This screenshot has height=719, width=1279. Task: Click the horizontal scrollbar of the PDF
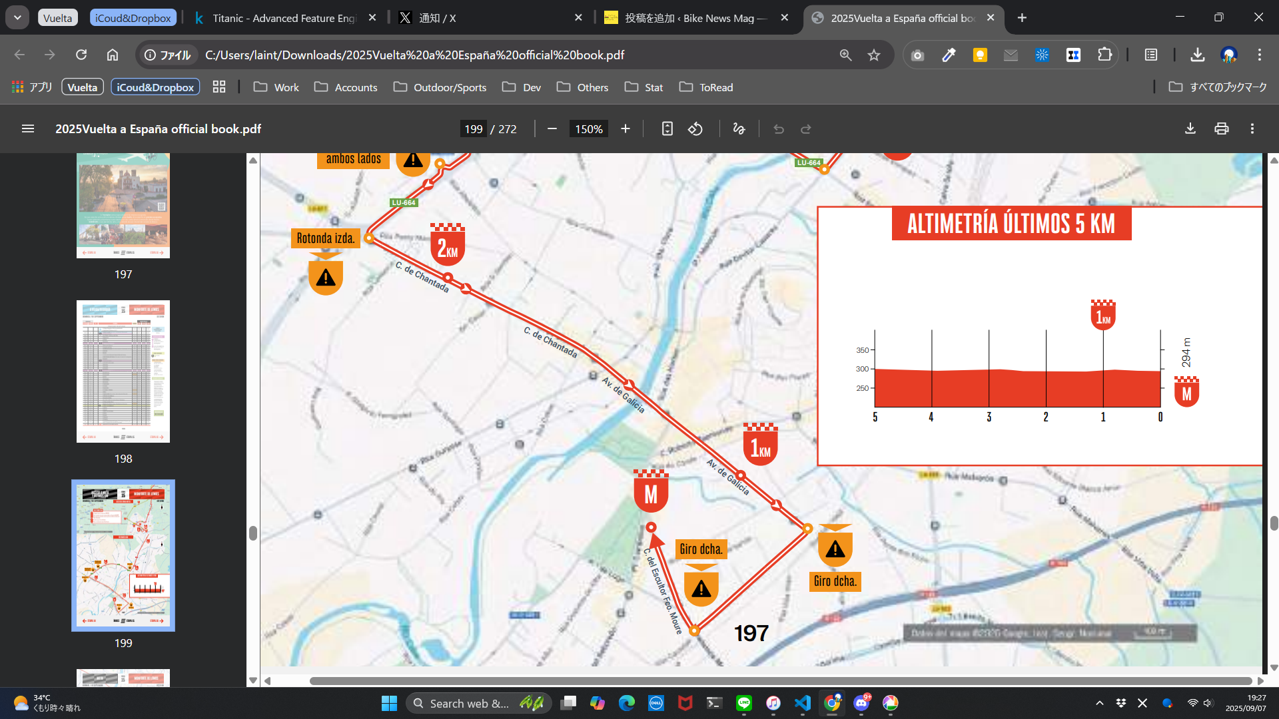tap(779, 680)
